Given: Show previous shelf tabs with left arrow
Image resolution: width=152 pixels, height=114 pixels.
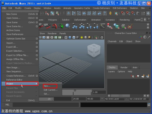Looking at the screenshot, I should [x=142, y=20].
